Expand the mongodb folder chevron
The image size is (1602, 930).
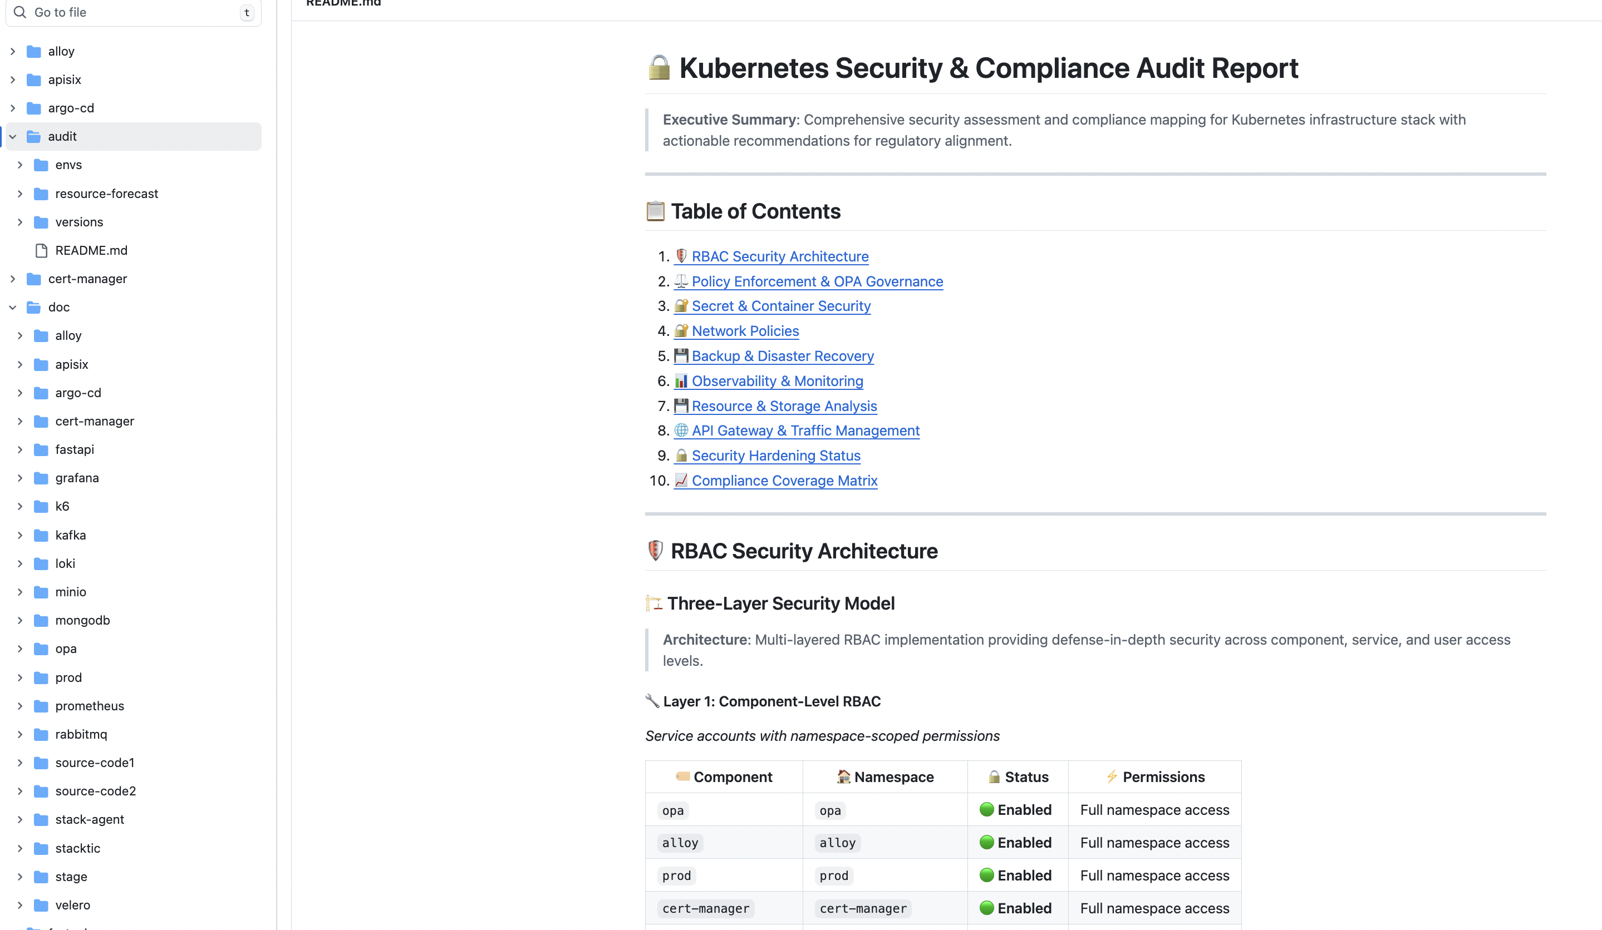click(21, 620)
